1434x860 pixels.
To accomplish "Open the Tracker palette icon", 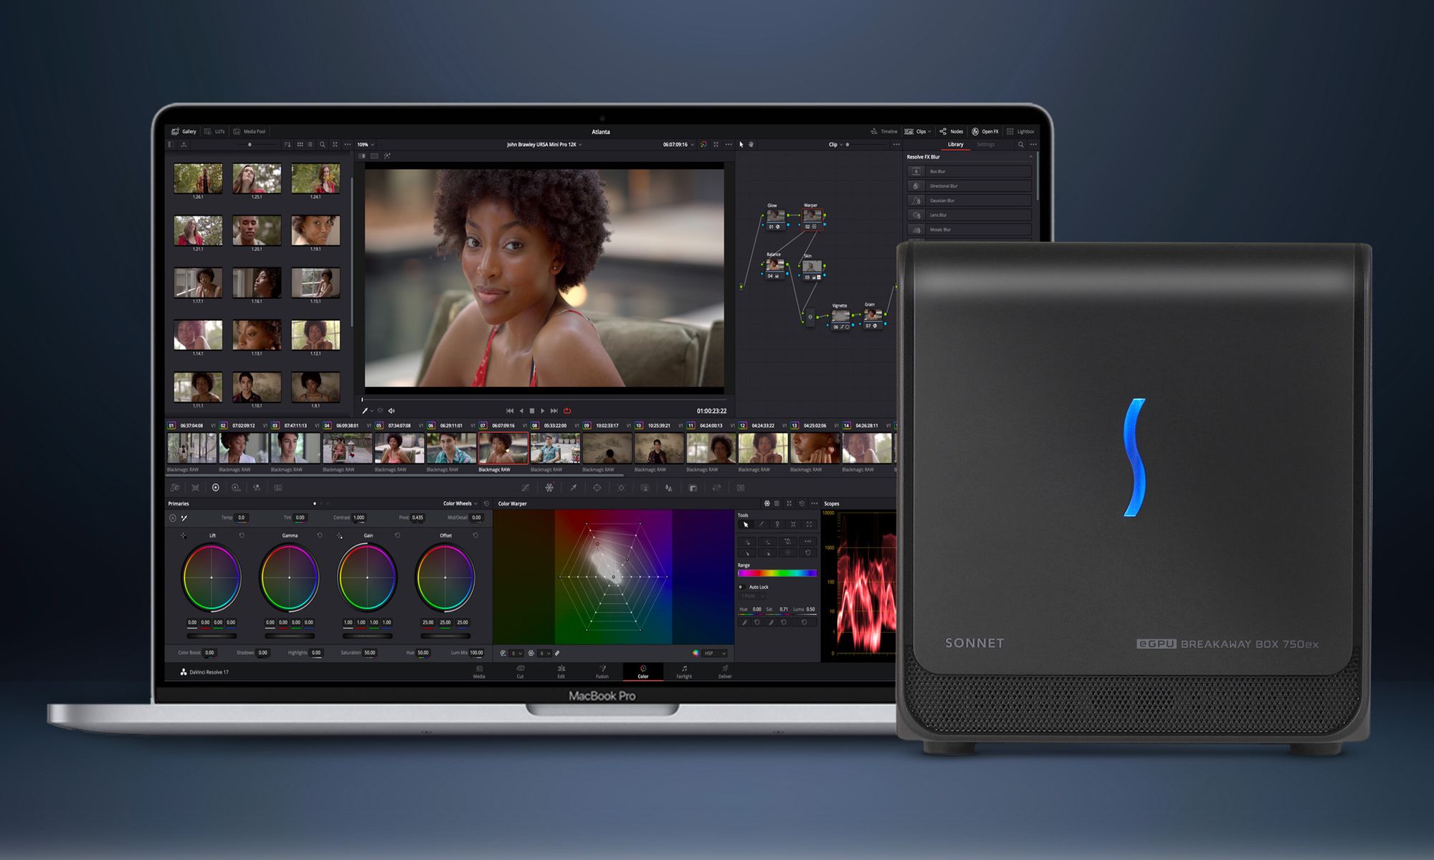I will point(621,487).
